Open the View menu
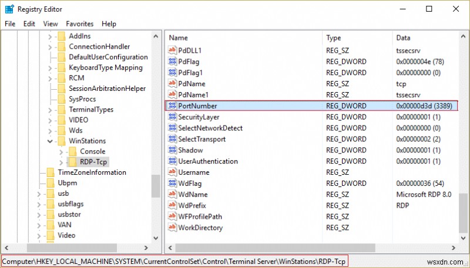Viewport: 470px width, 268px height. coord(51,23)
